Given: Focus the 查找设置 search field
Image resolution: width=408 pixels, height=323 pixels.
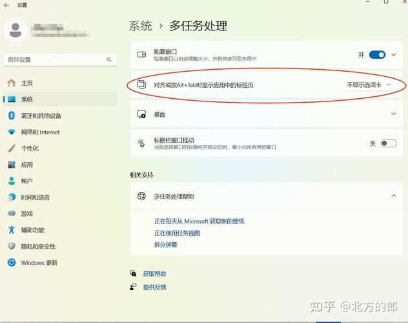Looking at the screenshot, I should (x=60, y=60).
